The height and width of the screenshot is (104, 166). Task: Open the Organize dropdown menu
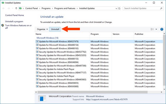(42, 29)
